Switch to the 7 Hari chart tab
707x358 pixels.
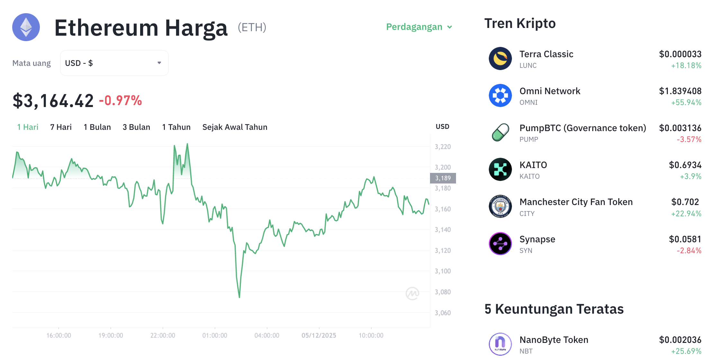[x=61, y=127]
